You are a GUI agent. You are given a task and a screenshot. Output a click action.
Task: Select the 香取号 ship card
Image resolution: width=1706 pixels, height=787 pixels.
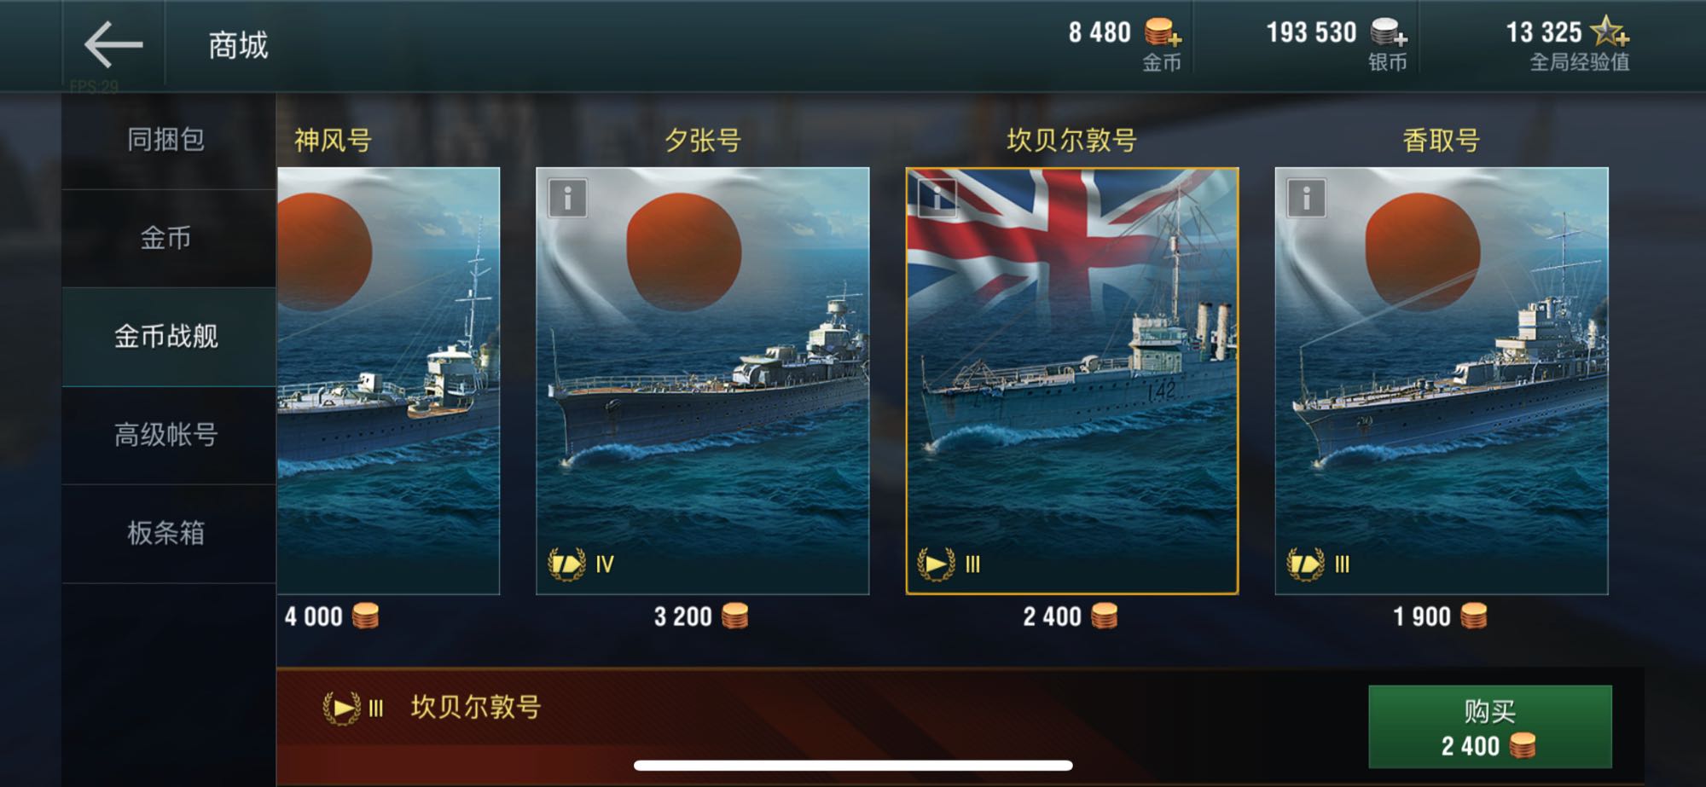[1442, 380]
